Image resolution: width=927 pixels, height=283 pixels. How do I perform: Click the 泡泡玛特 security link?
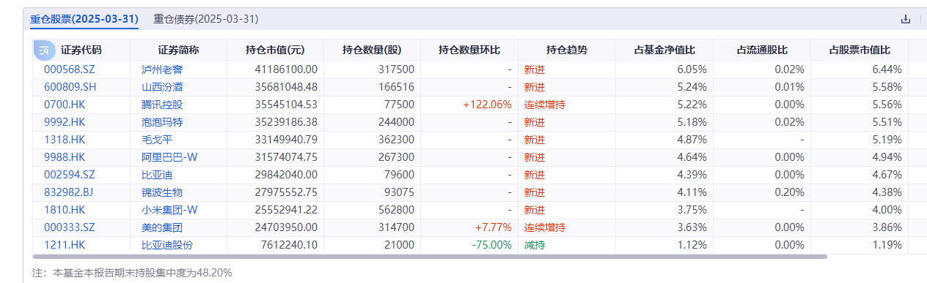tap(162, 122)
